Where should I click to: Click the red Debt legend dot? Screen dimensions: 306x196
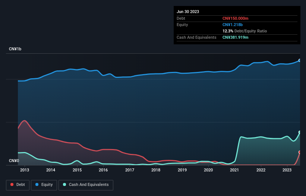(x=12, y=184)
